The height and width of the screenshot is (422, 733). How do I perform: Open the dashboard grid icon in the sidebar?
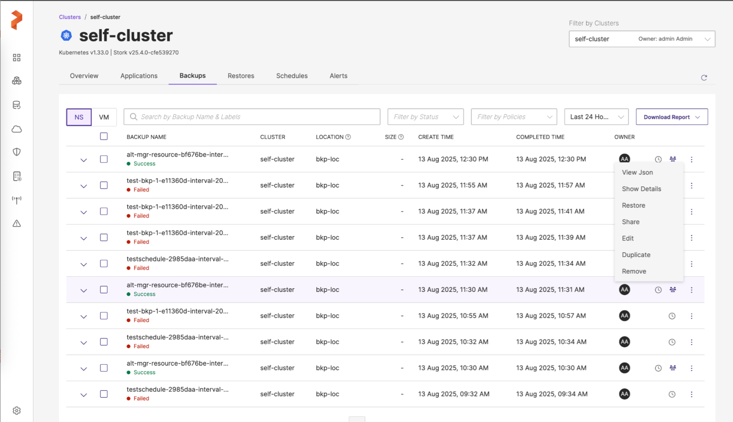17,58
